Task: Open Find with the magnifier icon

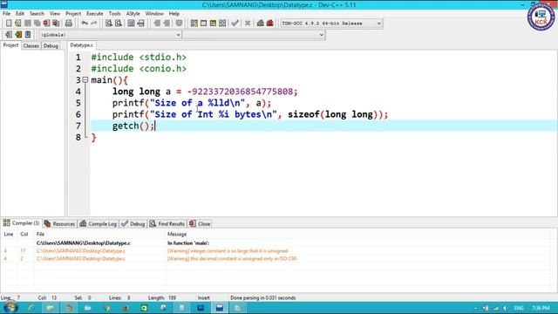Action: pyautogui.click(x=109, y=24)
